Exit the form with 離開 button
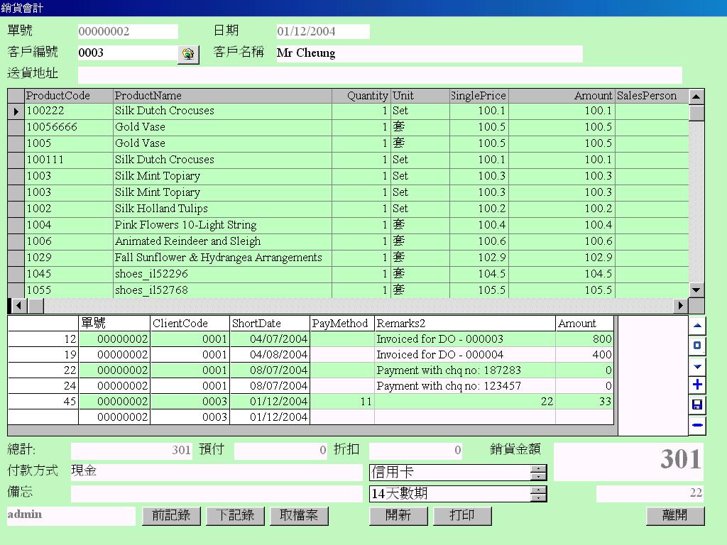 (674, 516)
